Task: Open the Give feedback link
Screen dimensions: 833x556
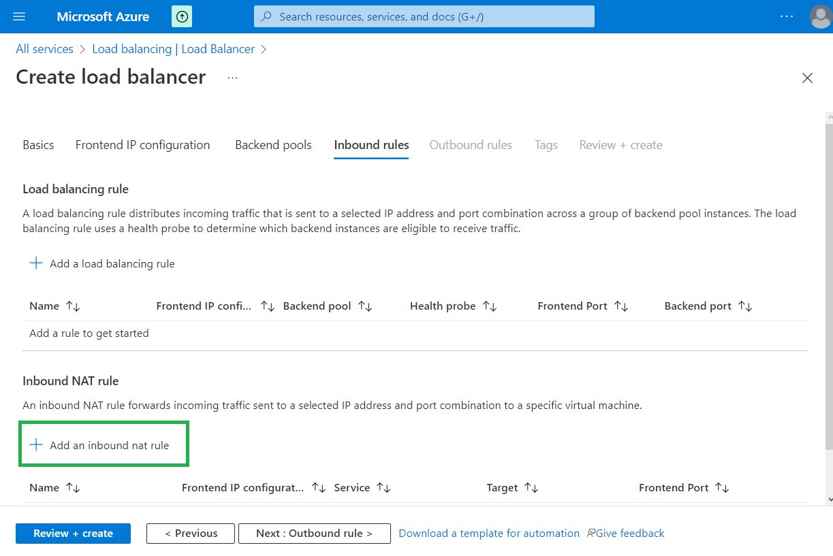Action: [625, 534]
